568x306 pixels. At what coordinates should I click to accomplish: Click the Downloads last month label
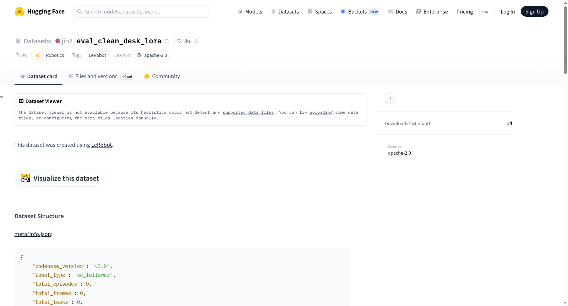point(408,123)
